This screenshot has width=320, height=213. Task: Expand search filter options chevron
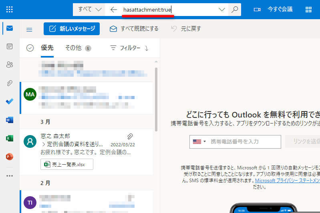tap(221, 10)
